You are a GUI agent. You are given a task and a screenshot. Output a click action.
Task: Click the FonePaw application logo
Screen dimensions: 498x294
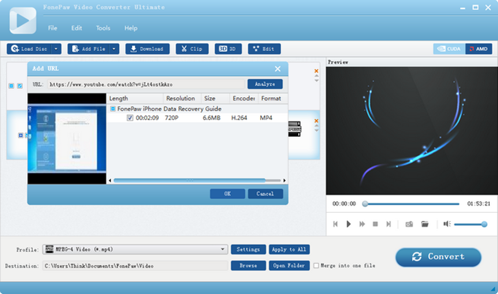[23, 21]
